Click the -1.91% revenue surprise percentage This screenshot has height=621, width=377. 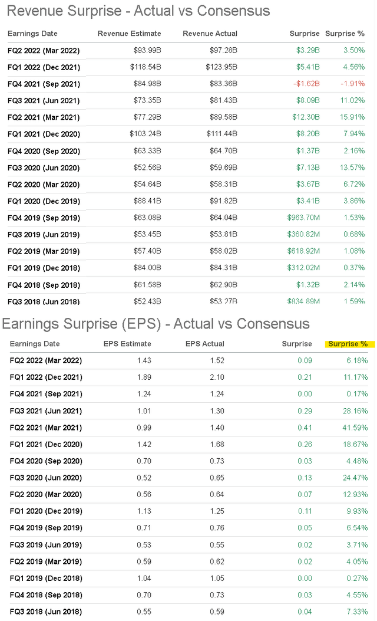(352, 84)
